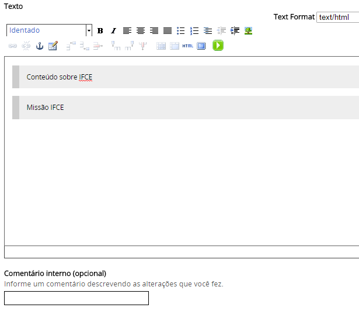Image resolution: width=359 pixels, height=318 pixels.
Task: Open the insert/edit table tool
Action: 53,46
